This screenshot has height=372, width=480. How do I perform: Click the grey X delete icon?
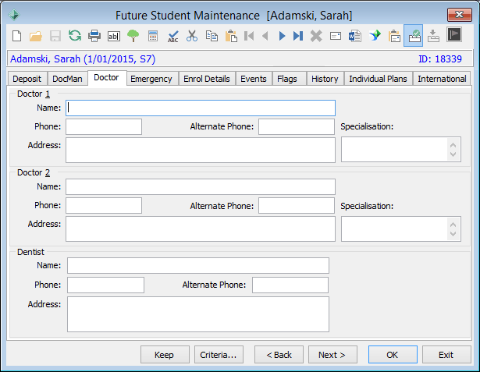pyautogui.click(x=316, y=36)
